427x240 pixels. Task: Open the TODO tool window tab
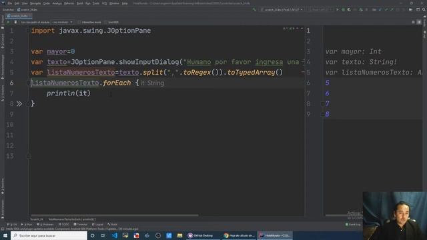point(64,225)
